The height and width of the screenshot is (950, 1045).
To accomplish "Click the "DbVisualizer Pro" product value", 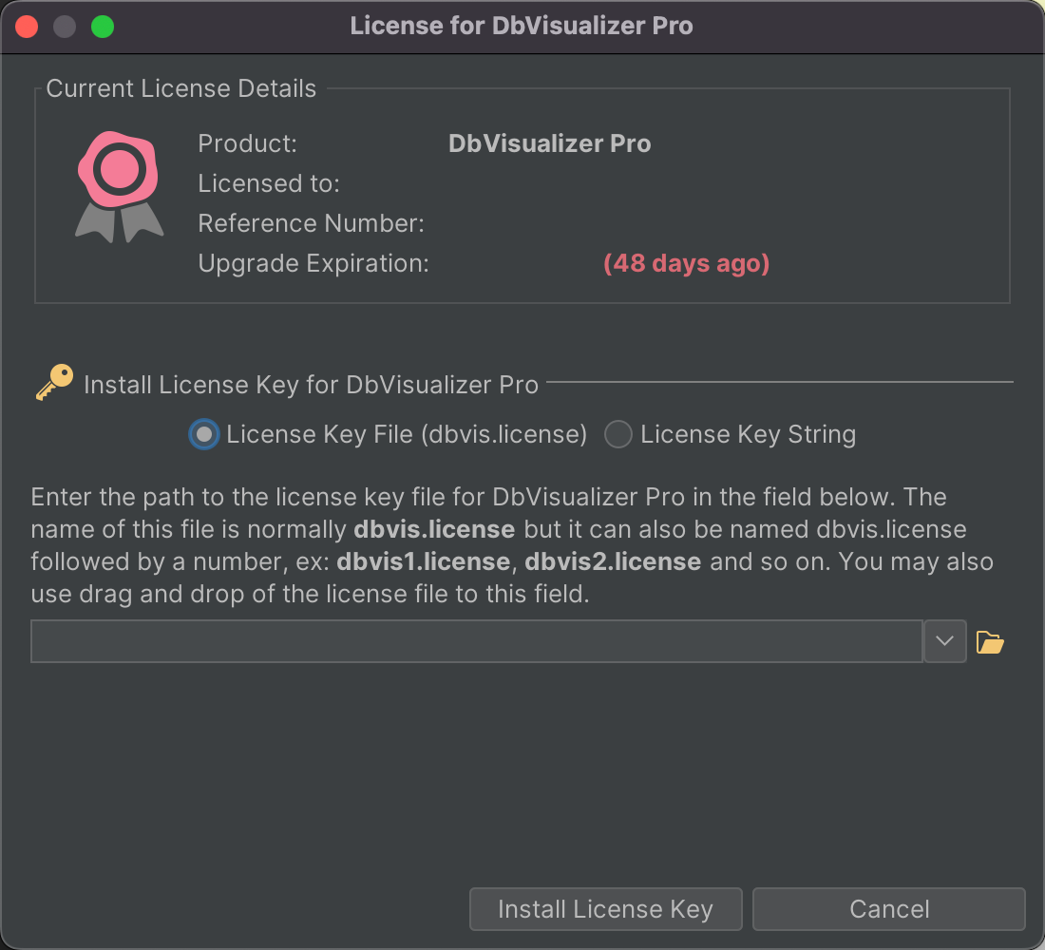I will [x=550, y=143].
